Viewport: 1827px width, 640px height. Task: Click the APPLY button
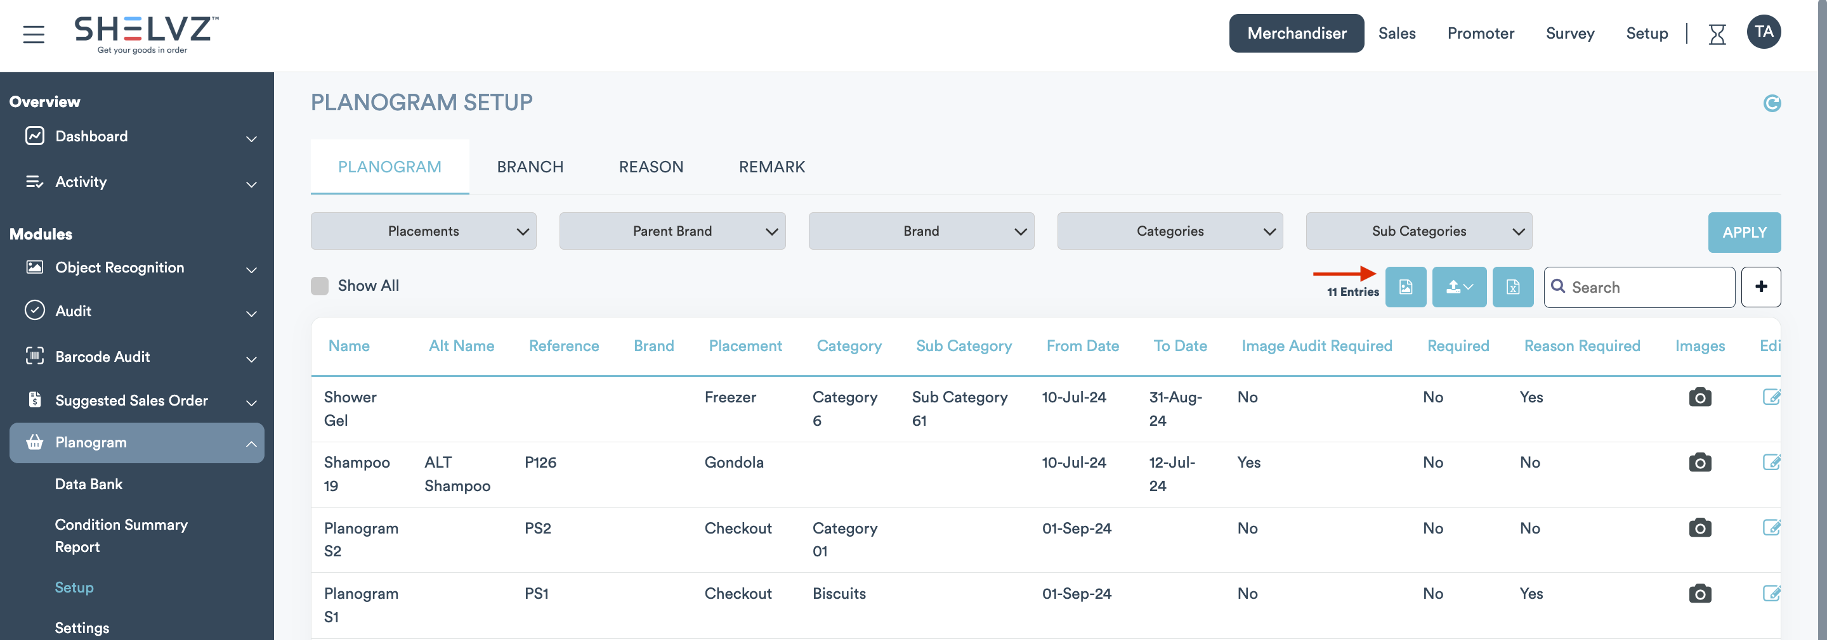tap(1743, 233)
